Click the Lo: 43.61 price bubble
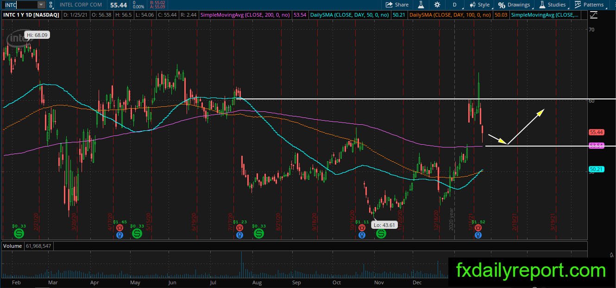This screenshot has height=288, width=616. (x=383, y=225)
